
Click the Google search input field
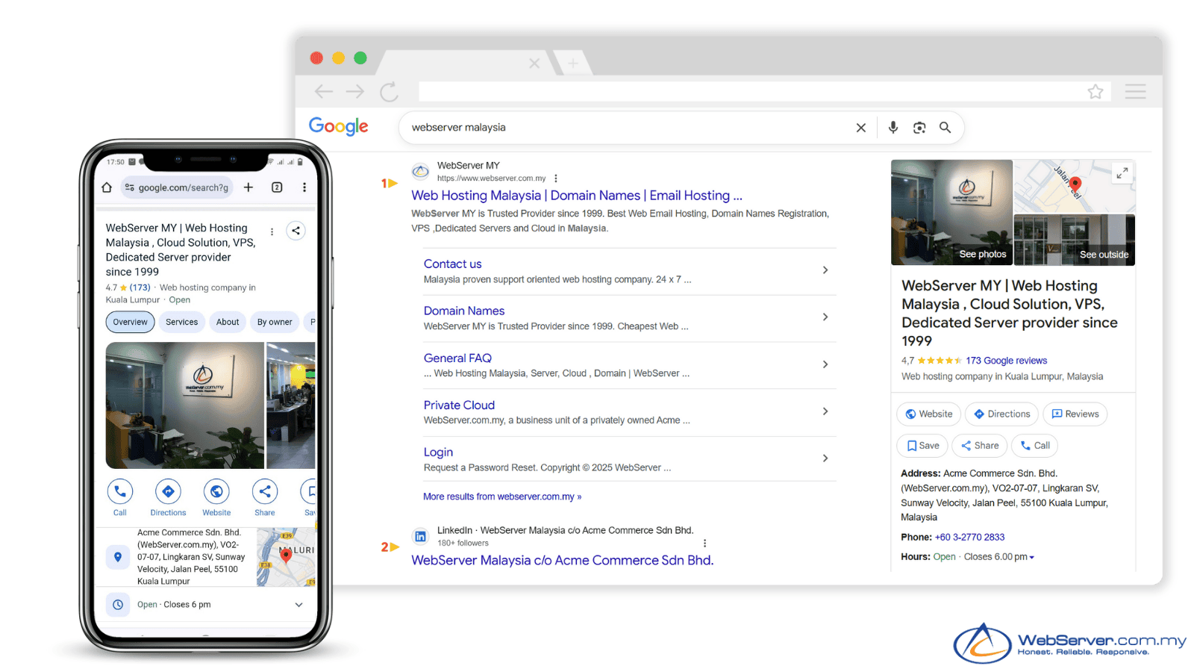coord(627,128)
